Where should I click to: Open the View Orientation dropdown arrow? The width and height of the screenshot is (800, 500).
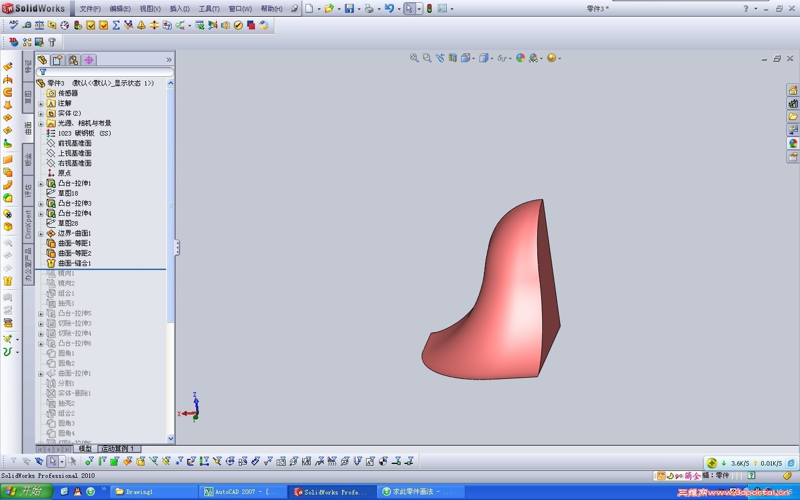click(473, 58)
